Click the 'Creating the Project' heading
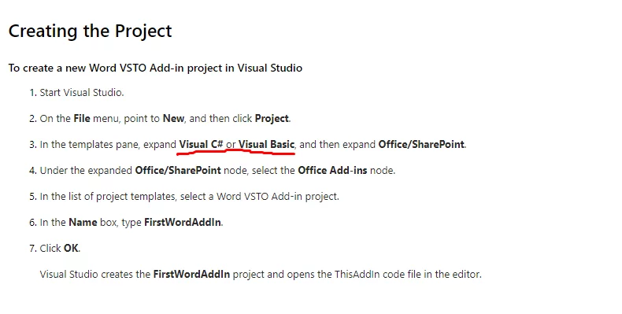 coord(90,31)
